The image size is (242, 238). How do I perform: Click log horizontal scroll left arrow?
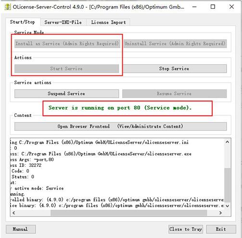tap(14, 213)
